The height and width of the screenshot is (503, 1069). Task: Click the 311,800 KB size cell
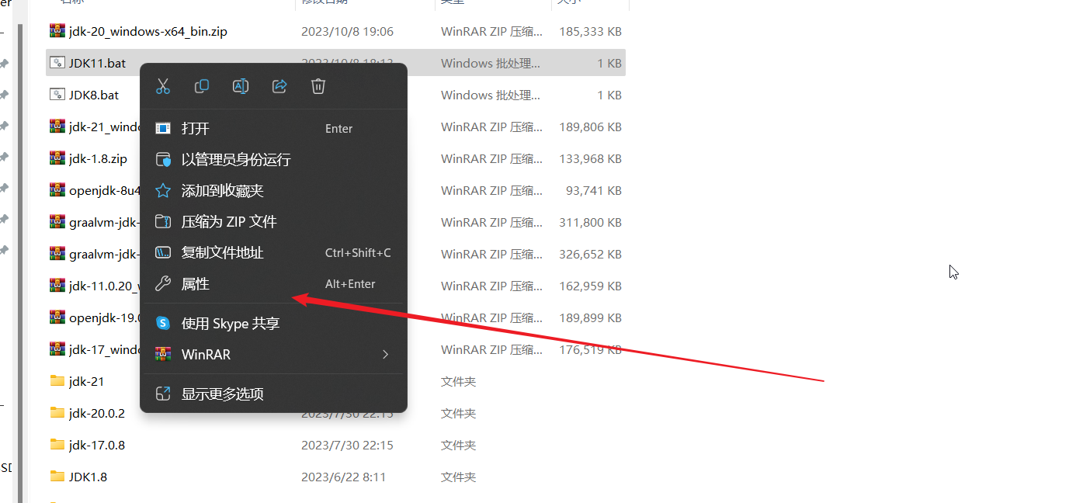click(590, 222)
